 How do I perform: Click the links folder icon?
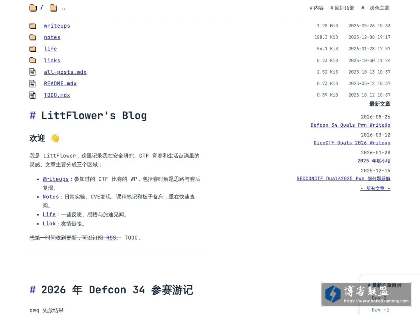tap(33, 61)
